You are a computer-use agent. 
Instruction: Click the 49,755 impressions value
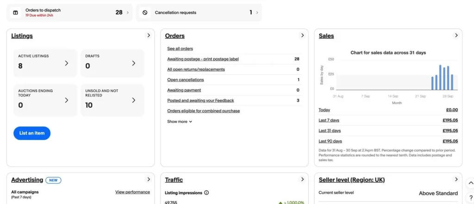pos(171,202)
